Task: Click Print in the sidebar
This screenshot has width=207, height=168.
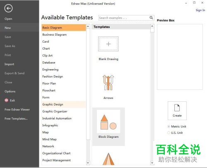Action: point(7,55)
